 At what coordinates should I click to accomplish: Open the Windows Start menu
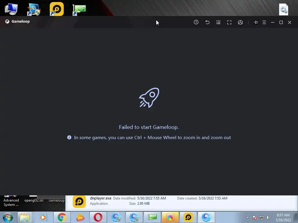8,217
